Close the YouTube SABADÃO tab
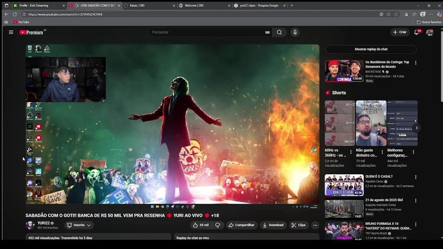 [x=119, y=6]
